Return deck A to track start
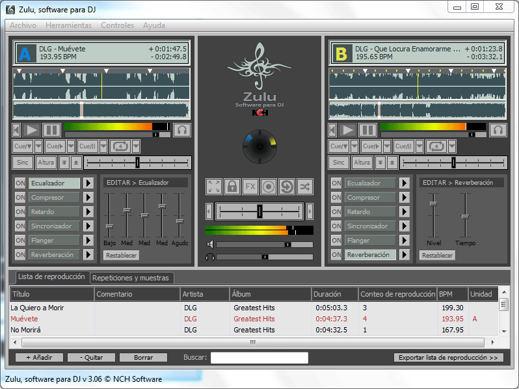 coord(16,130)
